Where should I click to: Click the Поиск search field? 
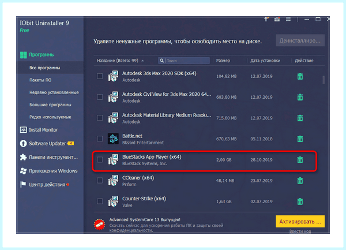pos(184,61)
